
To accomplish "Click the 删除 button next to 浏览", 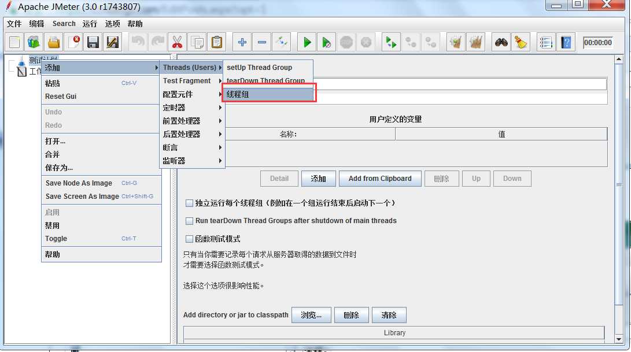I will pos(351,315).
